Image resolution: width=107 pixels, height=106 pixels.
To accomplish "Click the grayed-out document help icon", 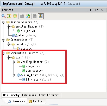I will point(35,16).
